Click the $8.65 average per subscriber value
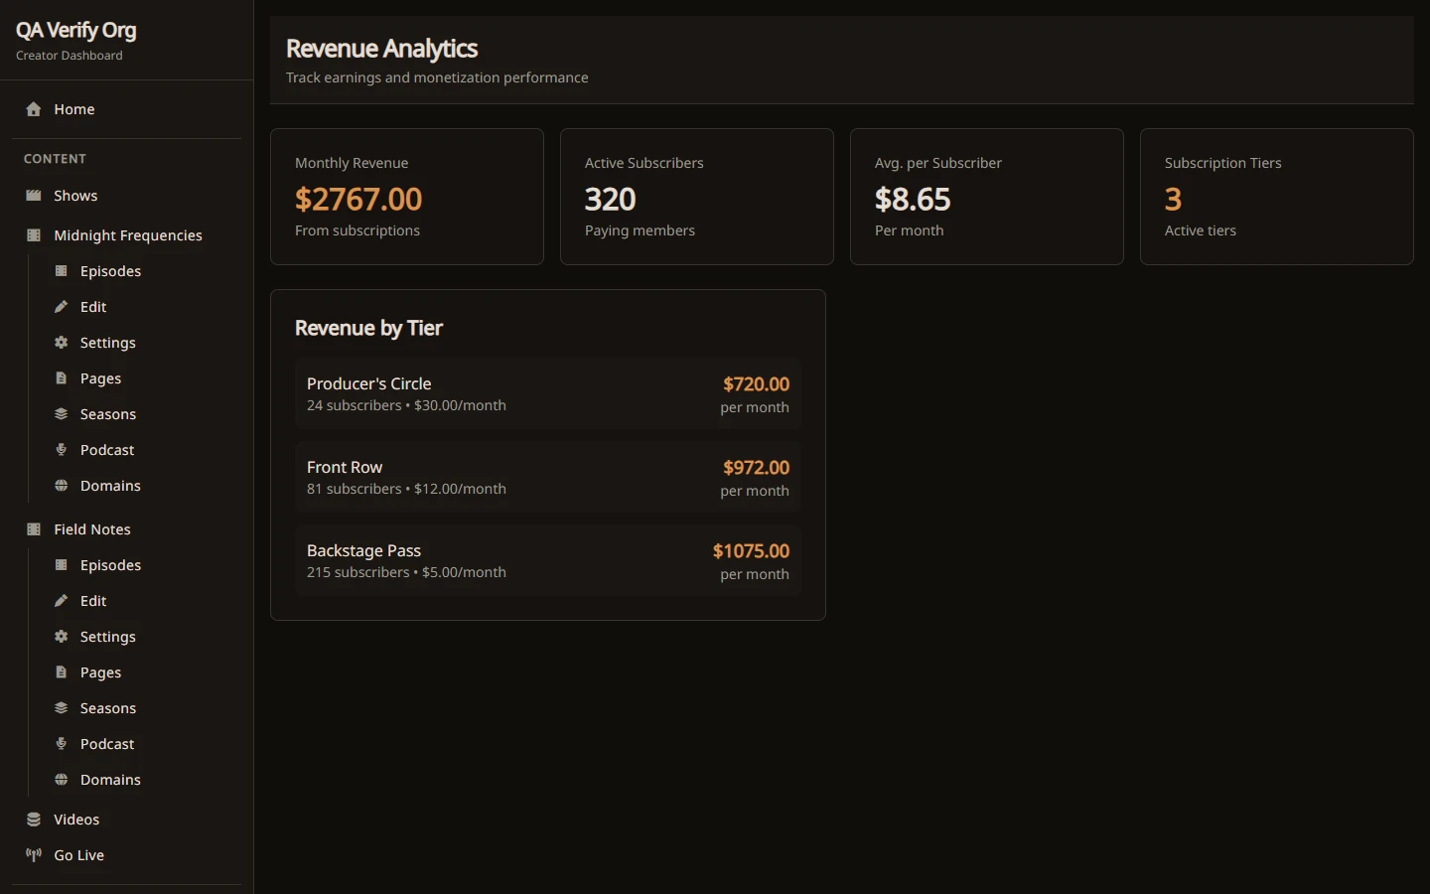This screenshot has width=1430, height=894. [x=913, y=199]
